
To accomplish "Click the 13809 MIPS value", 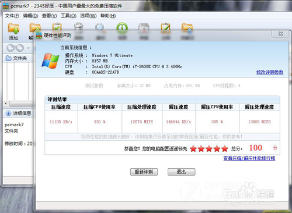I will (x=259, y=122).
